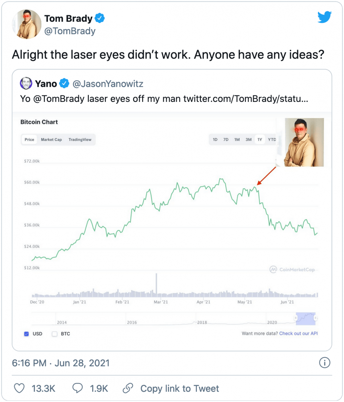Click Tom Brady's verified badge

(x=100, y=18)
